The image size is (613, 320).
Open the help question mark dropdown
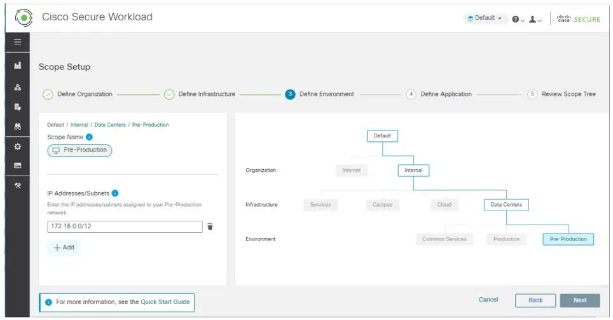point(518,20)
